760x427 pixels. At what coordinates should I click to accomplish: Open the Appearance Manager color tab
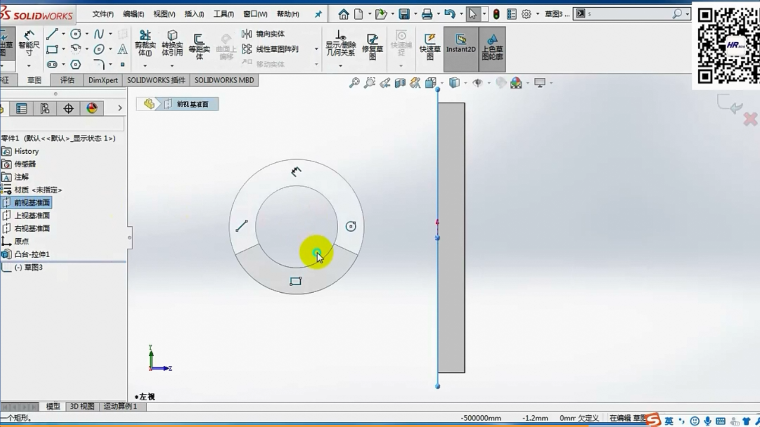pyautogui.click(x=92, y=108)
